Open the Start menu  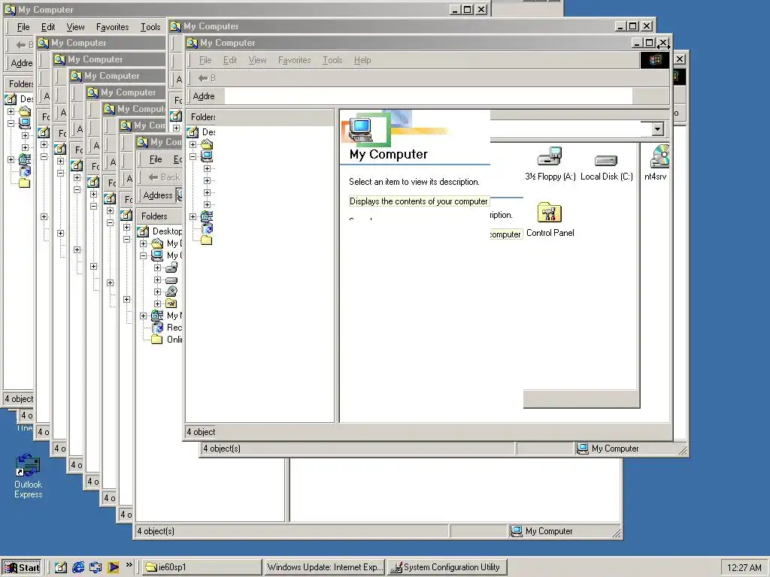tap(22, 568)
